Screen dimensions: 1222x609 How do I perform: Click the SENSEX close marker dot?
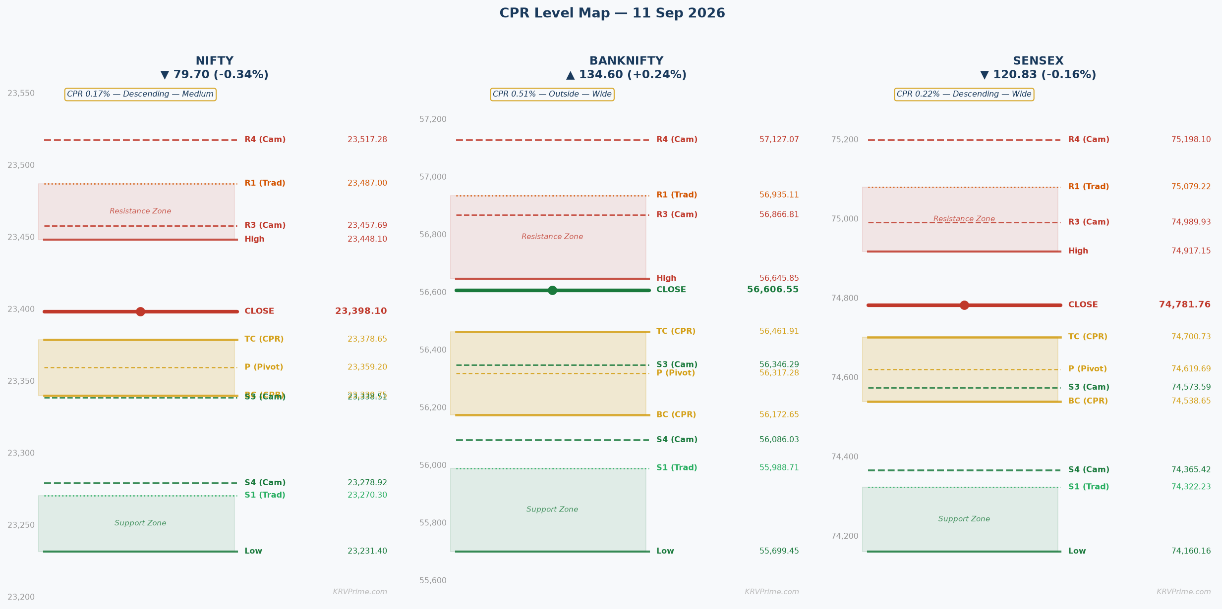pyautogui.click(x=964, y=305)
